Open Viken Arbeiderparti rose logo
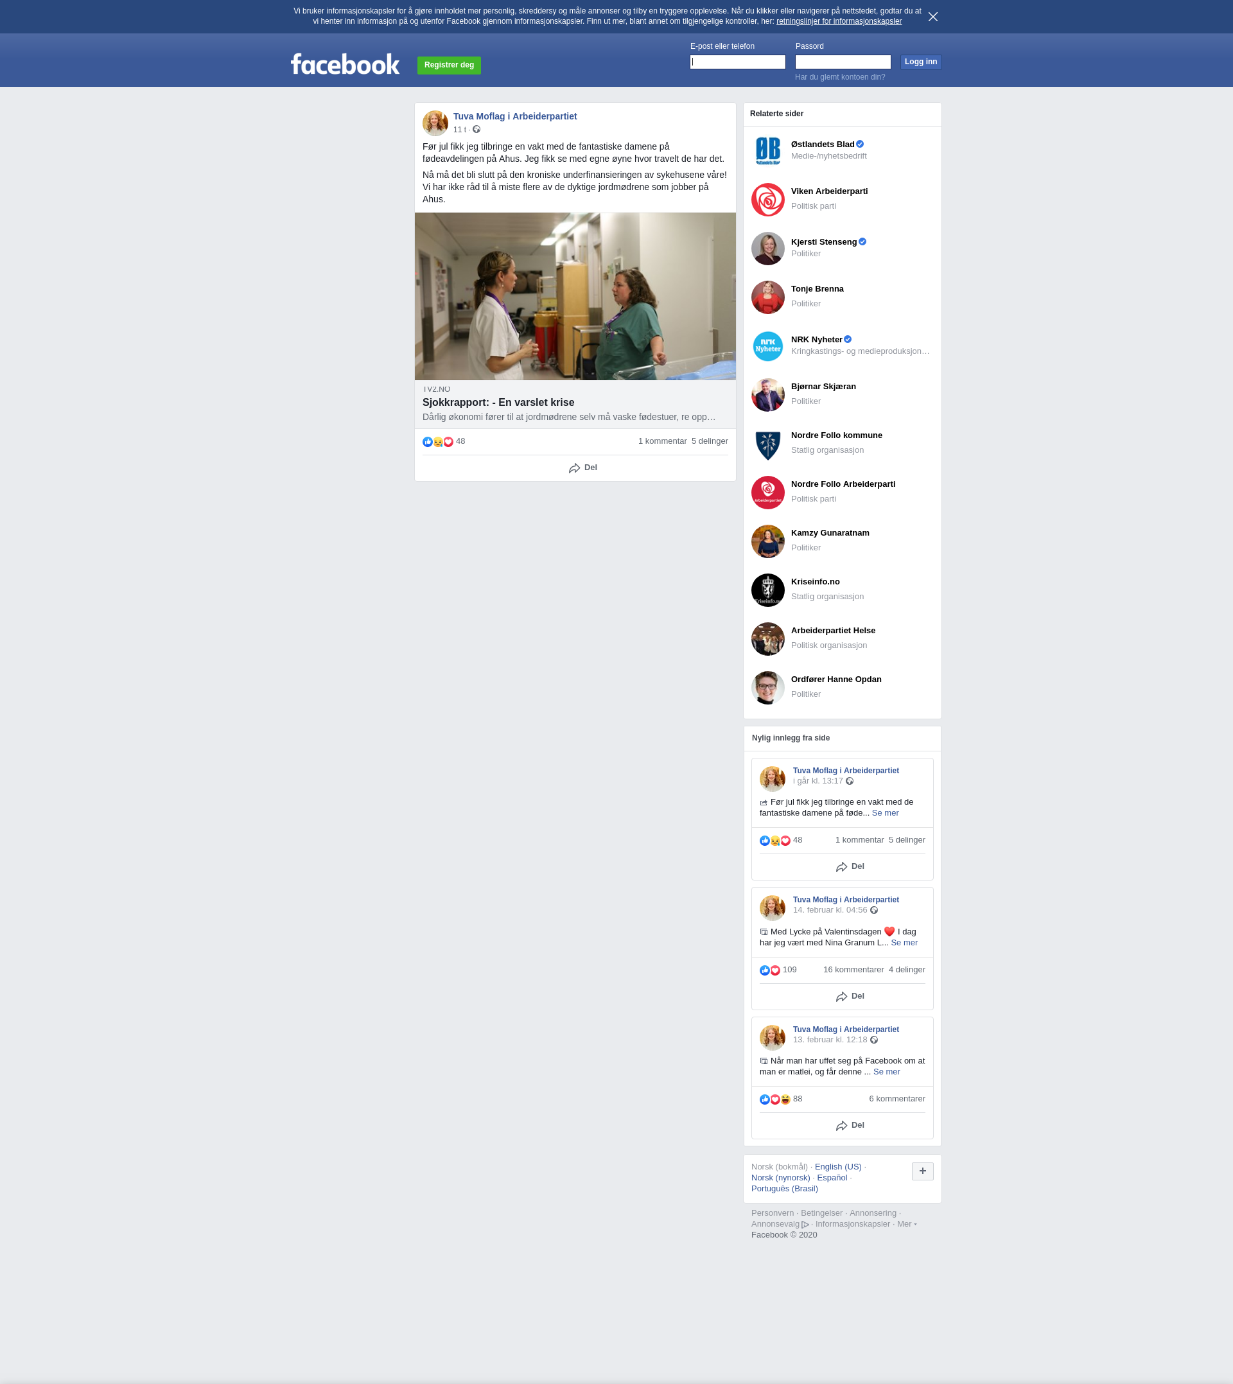Screen dimensions: 1233x1384 767,200
